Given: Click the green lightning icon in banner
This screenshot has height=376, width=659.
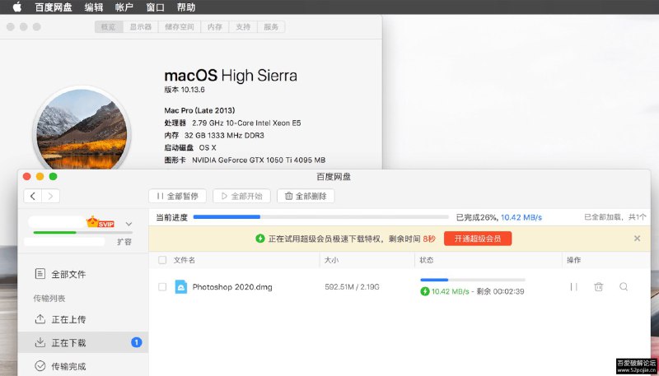Looking at the screenshot, I should pos(260,239).
